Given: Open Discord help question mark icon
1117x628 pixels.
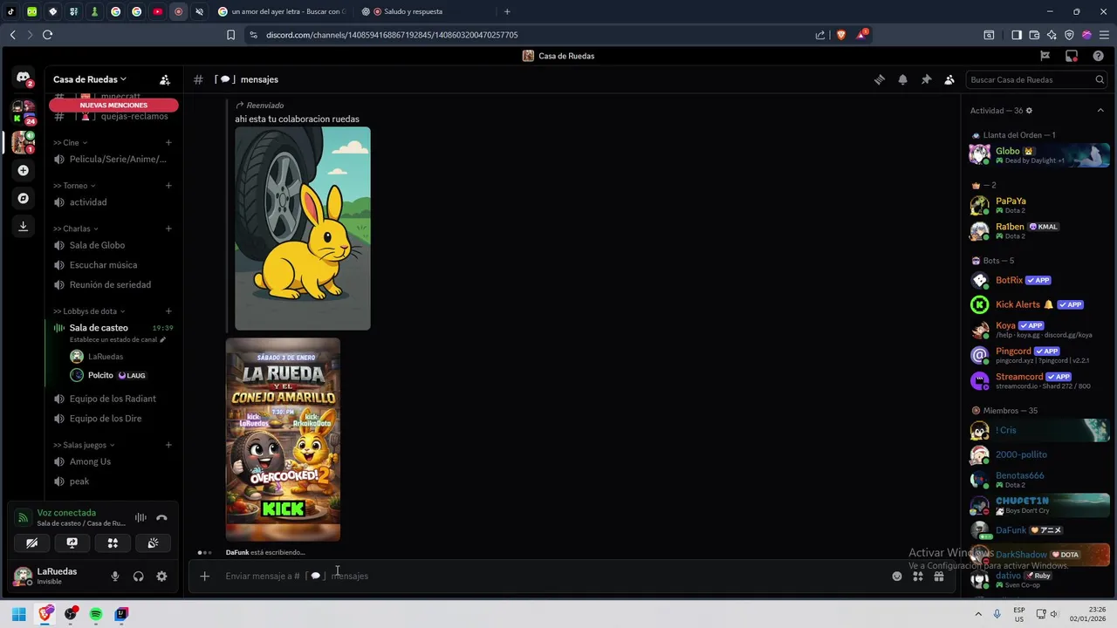Looking at the screenshot, I should 1099,56.
